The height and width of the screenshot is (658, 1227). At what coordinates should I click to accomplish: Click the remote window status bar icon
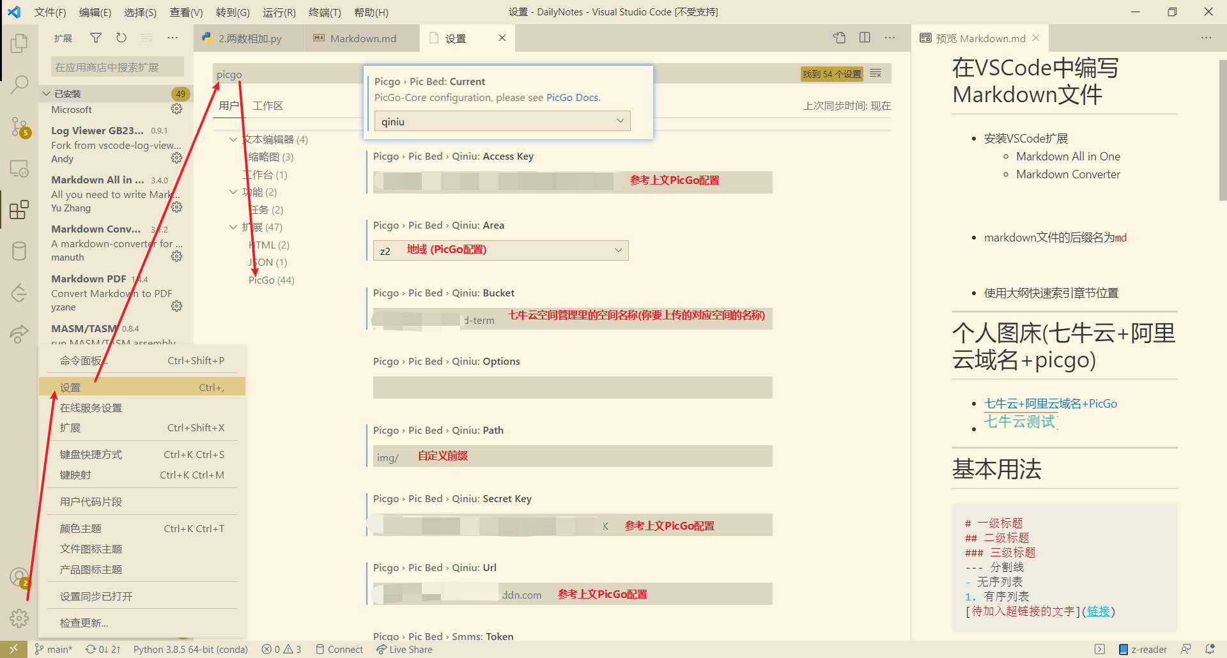click(13, 650)
